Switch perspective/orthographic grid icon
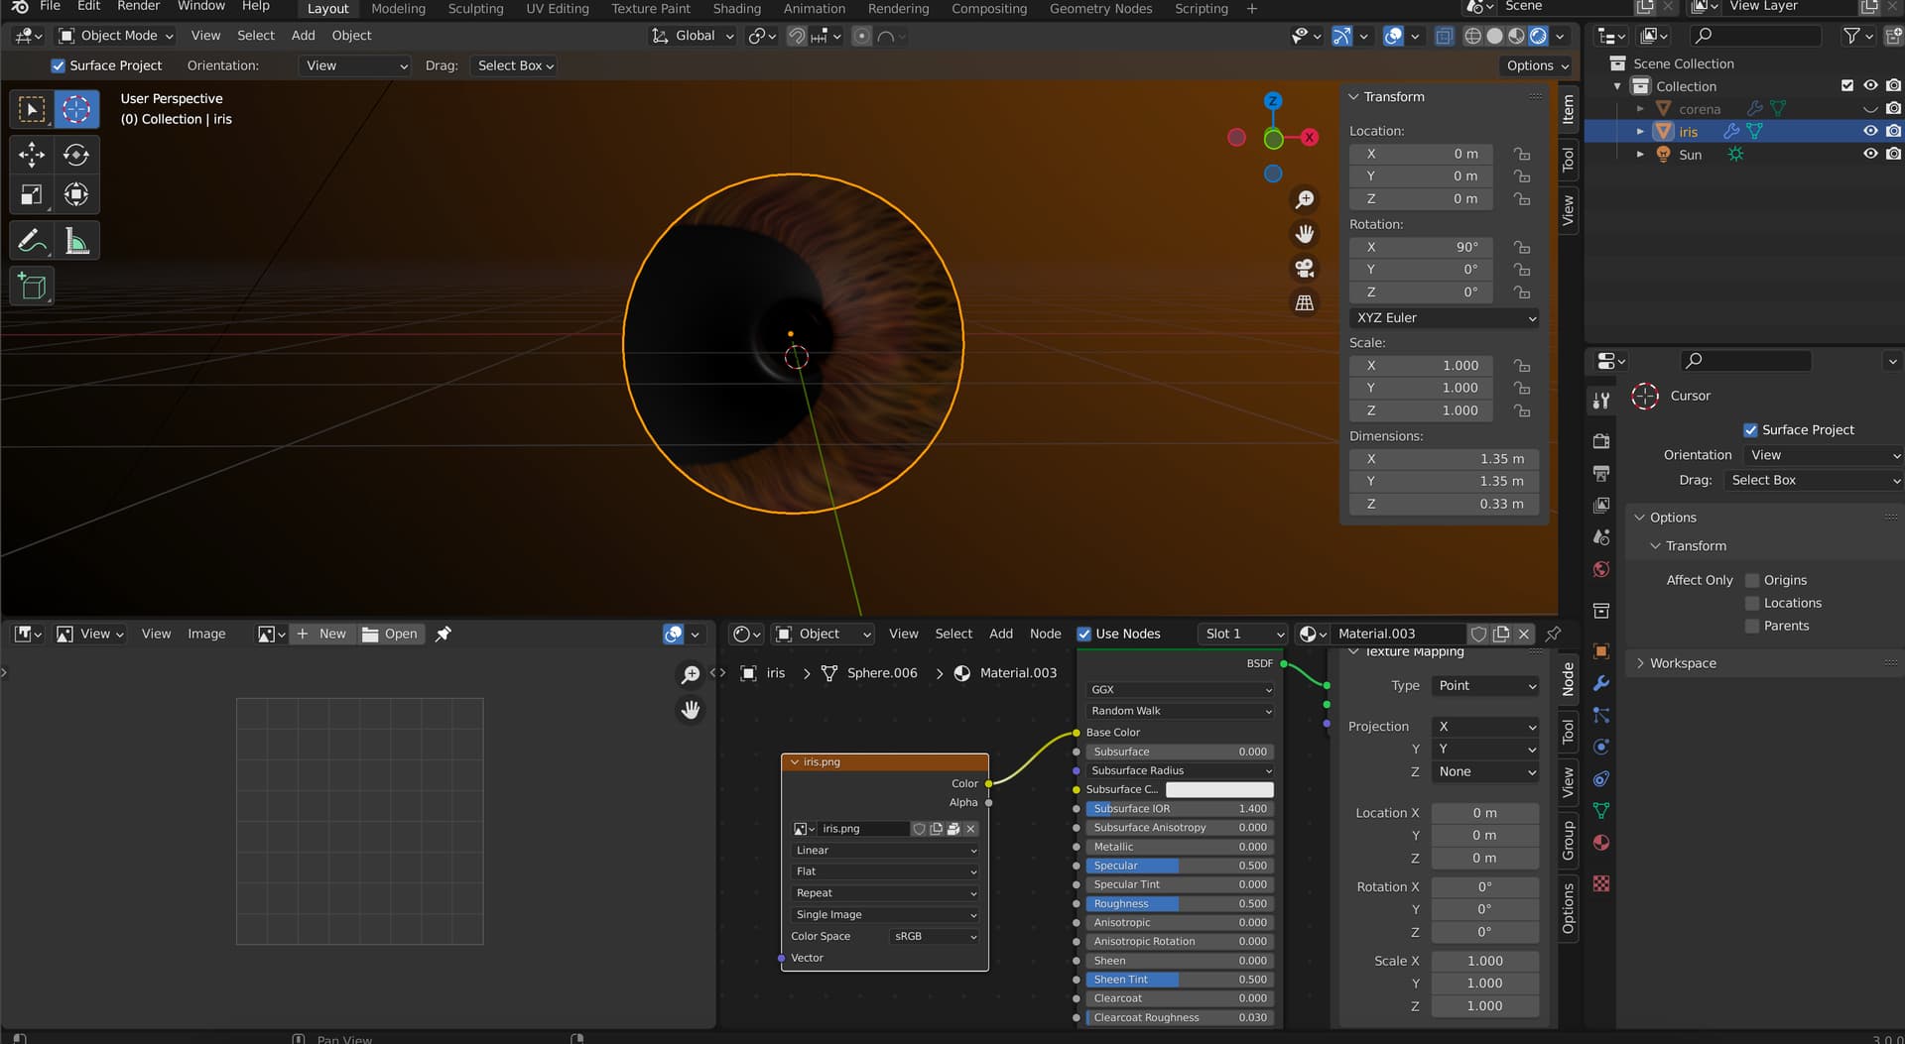Screen dimensions: 1905x1044 [1305, 302]
